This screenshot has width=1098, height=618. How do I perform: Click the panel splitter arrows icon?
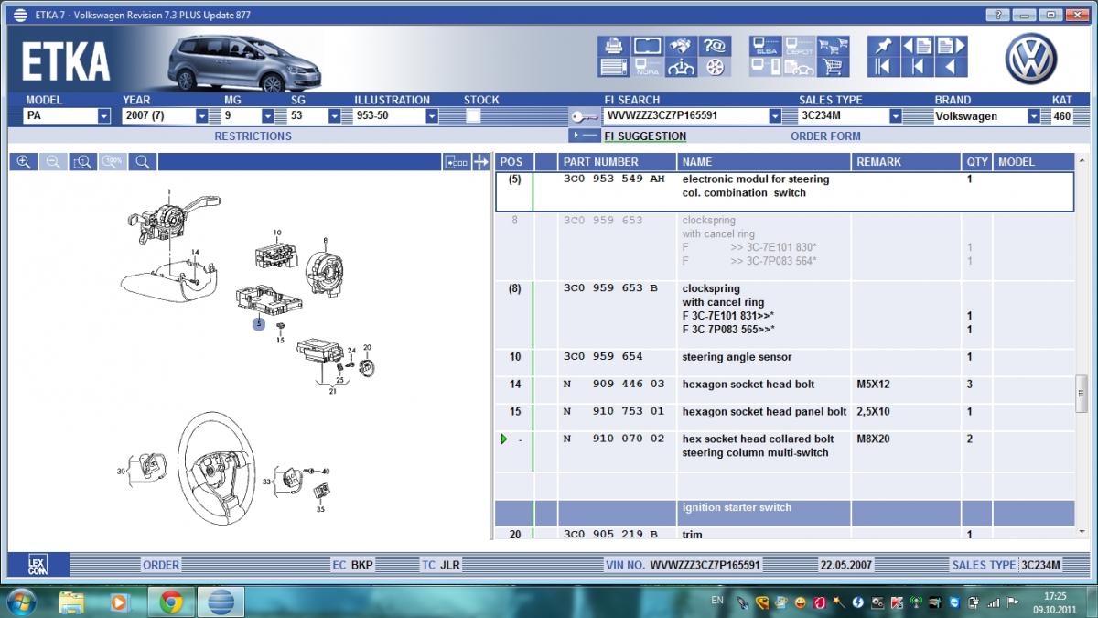[x=481, y=162]
